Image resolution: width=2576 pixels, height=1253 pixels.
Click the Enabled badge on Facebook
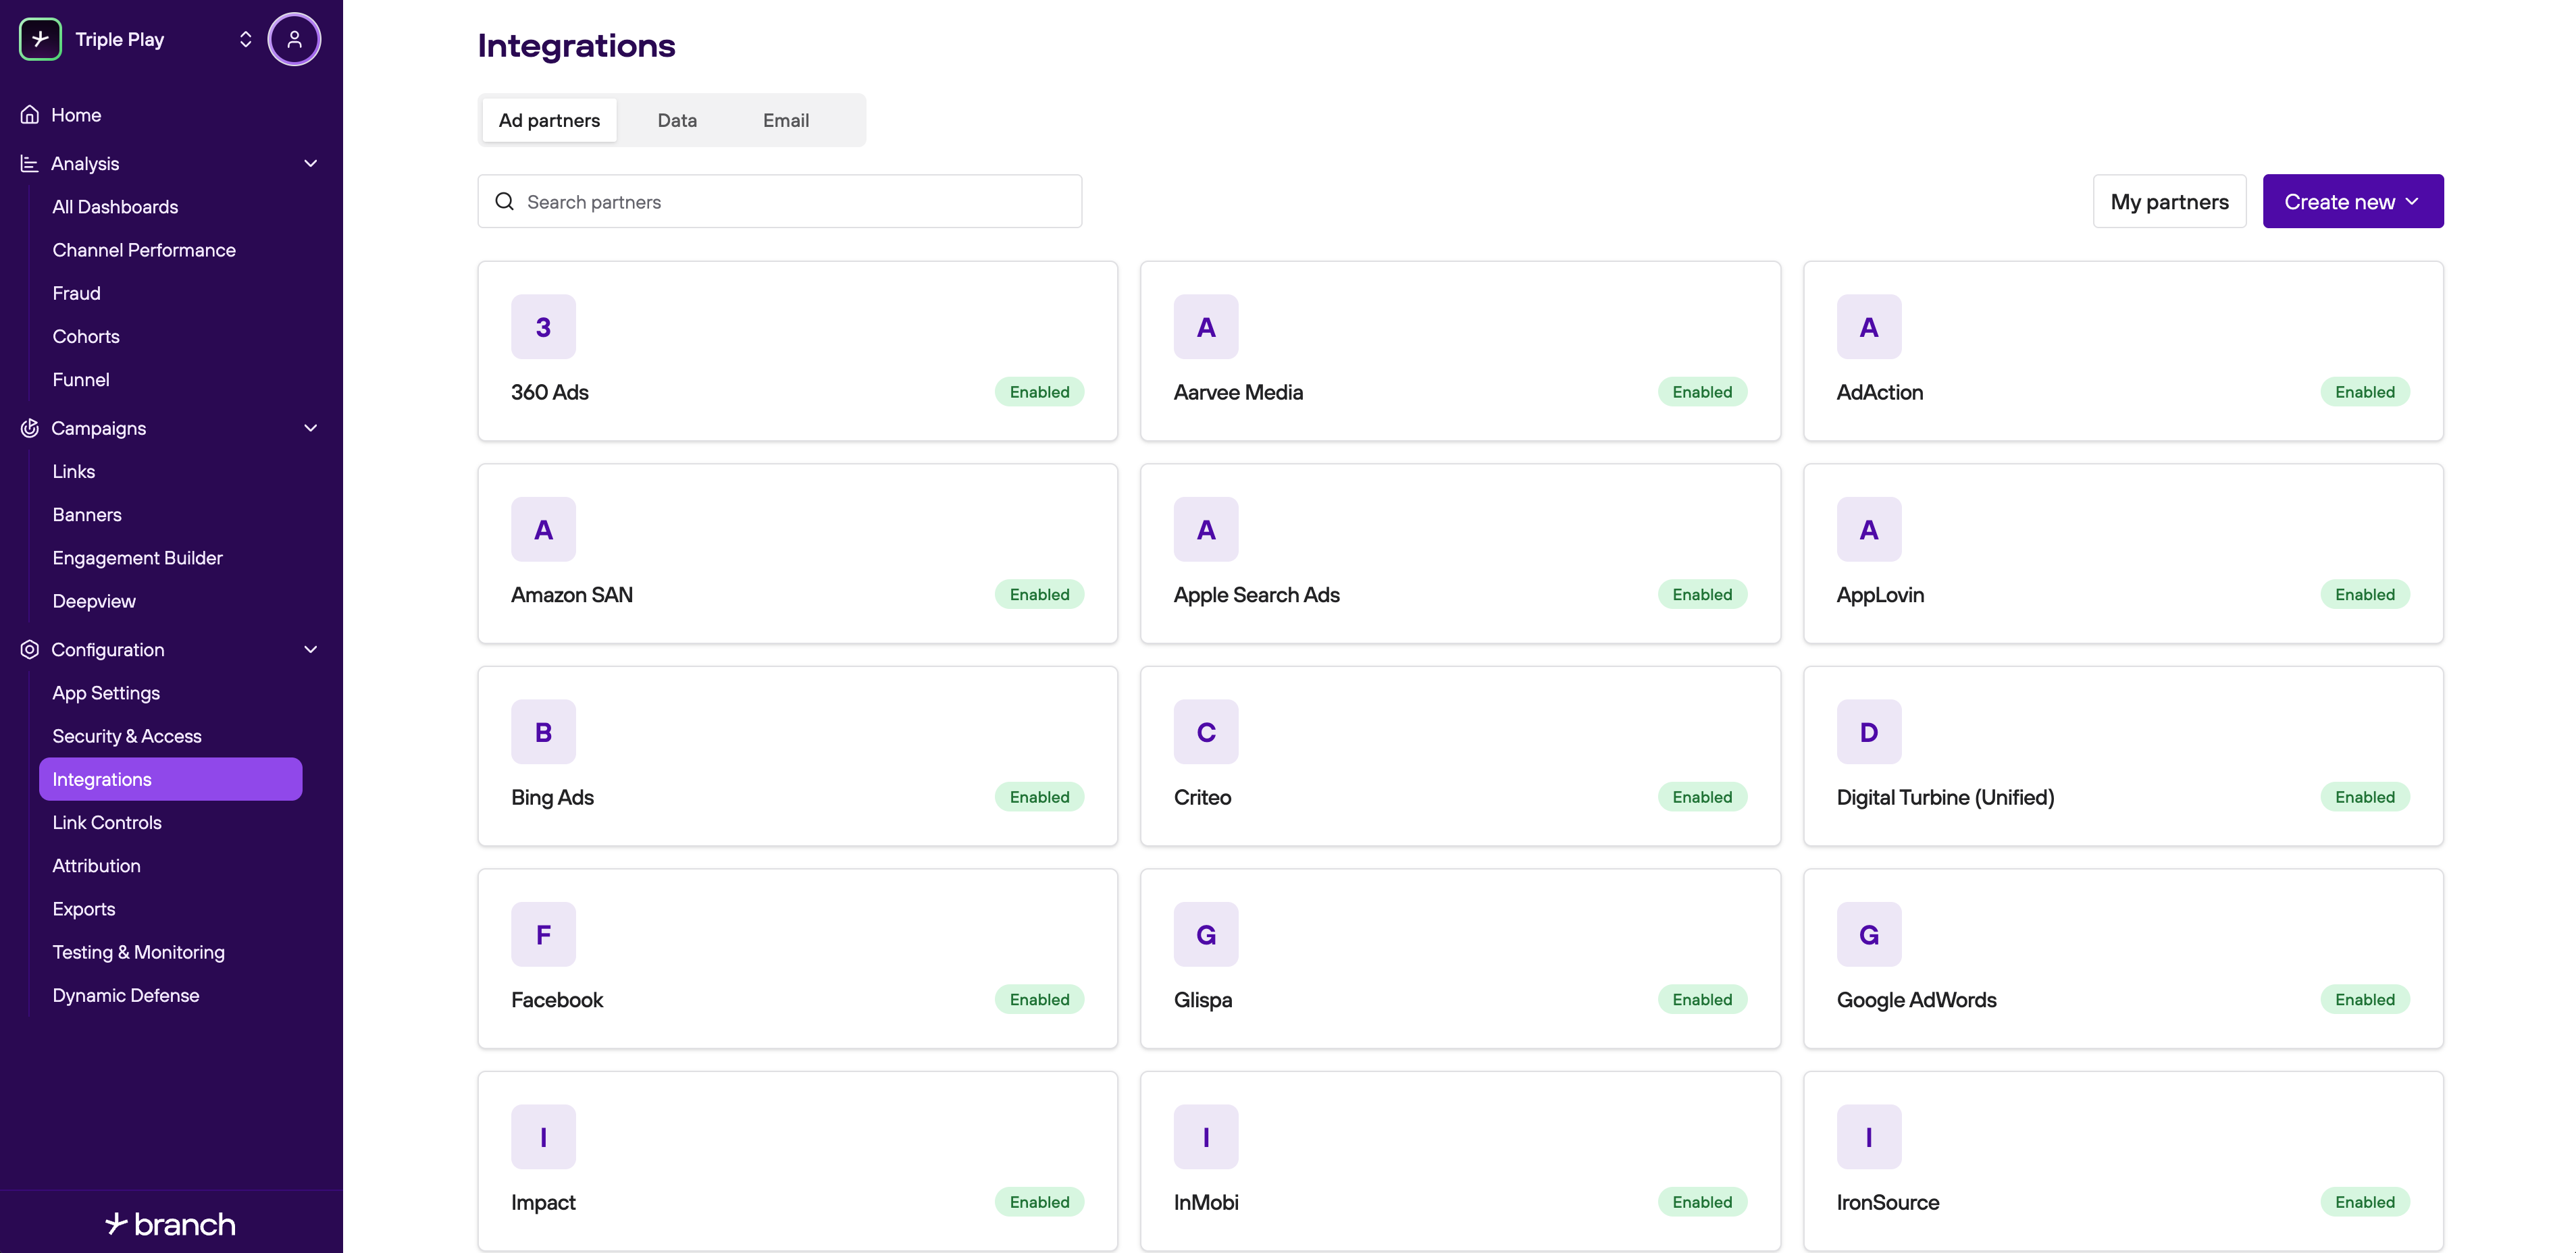pyautogui.click(x=1039, y=999)
